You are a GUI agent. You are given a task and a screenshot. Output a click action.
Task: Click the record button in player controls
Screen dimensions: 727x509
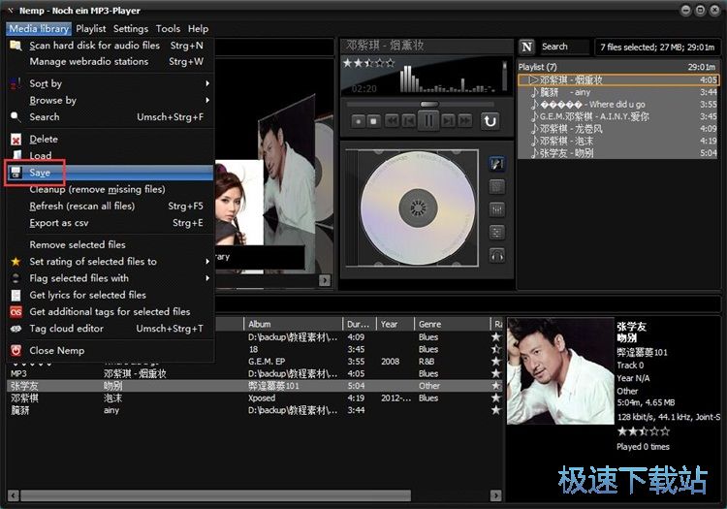click(x=358, y=121)
